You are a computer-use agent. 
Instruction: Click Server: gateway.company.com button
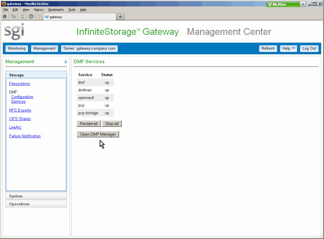(89, 49)
